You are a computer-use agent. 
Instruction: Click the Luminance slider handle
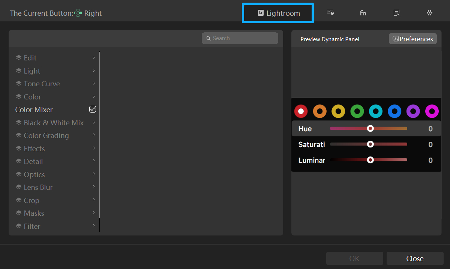(x=370, y=160)
